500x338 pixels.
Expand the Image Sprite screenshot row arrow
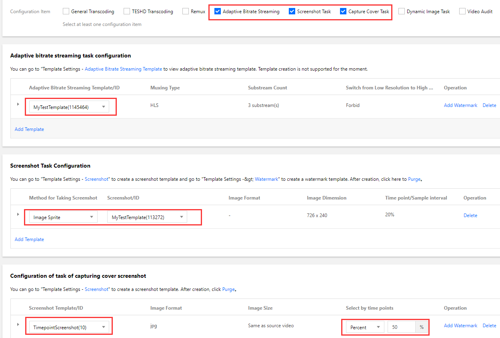(x=18, y=214)
